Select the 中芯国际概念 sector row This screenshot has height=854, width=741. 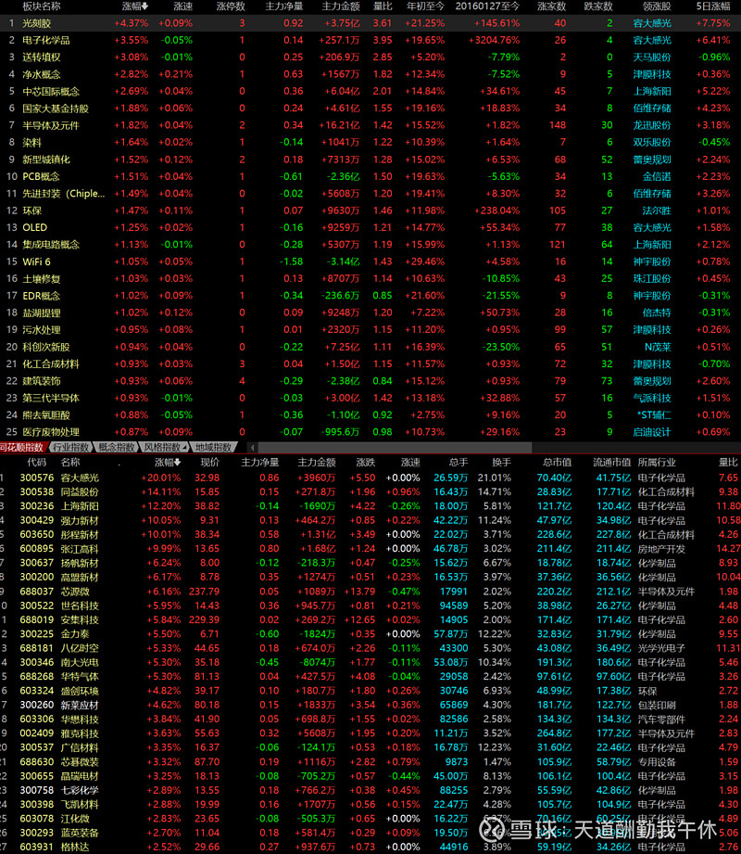point(370,92)
